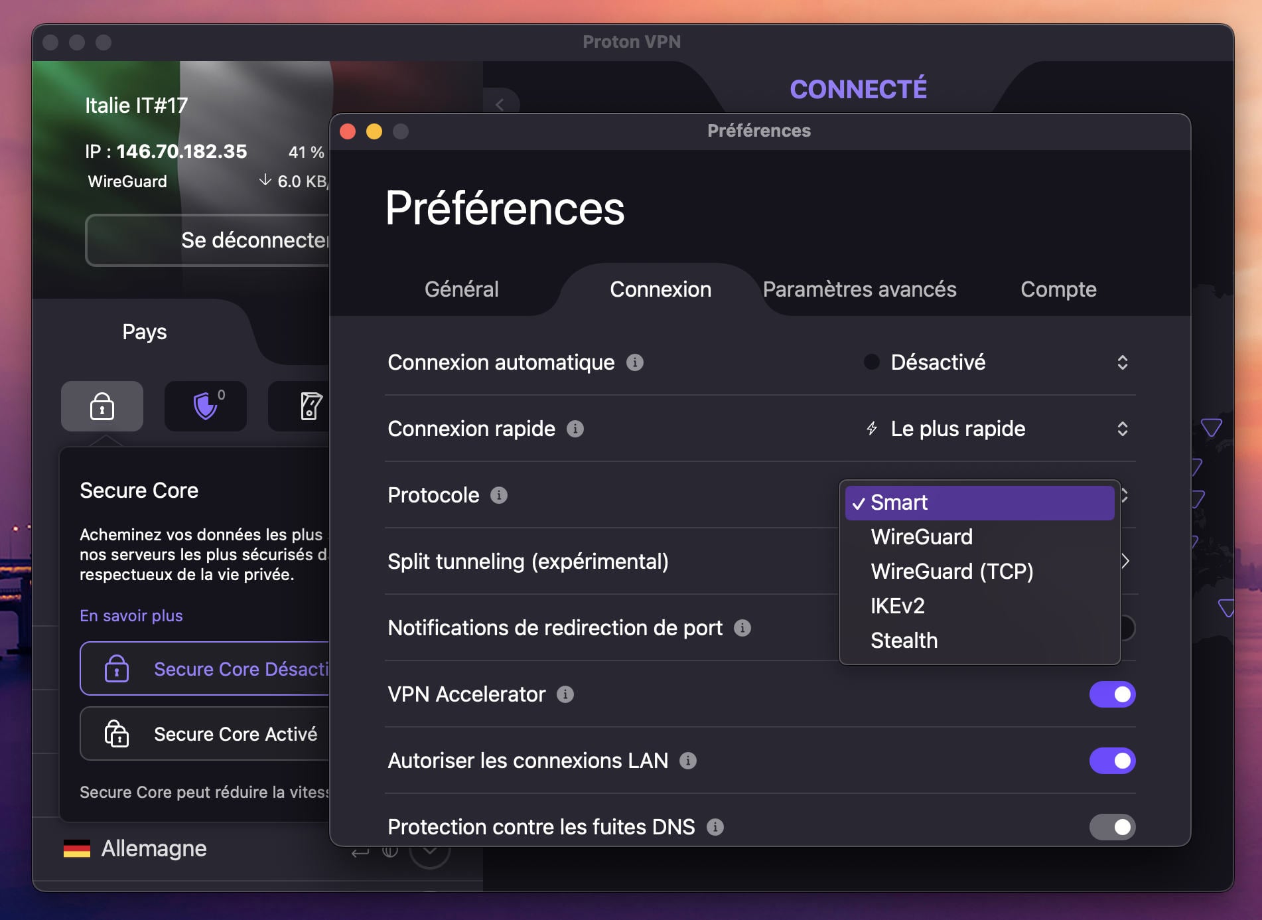Click the German flag icon next to Allemagne

point(78,848)
